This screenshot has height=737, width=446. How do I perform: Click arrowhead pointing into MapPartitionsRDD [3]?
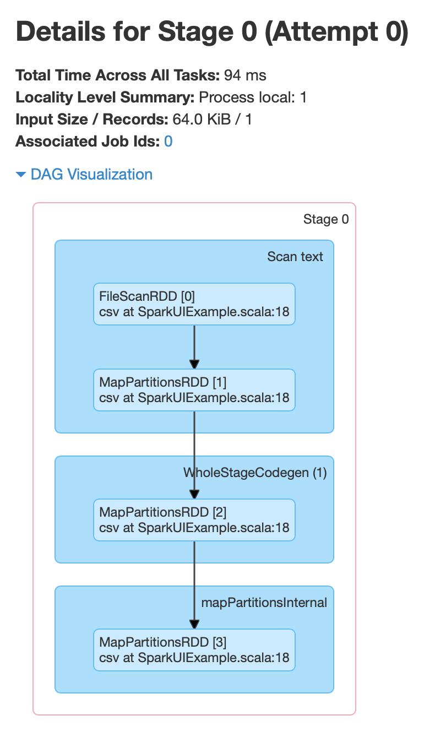tap(194, 624)
